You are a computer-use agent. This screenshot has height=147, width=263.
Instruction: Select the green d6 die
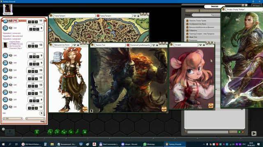[37, 132]
